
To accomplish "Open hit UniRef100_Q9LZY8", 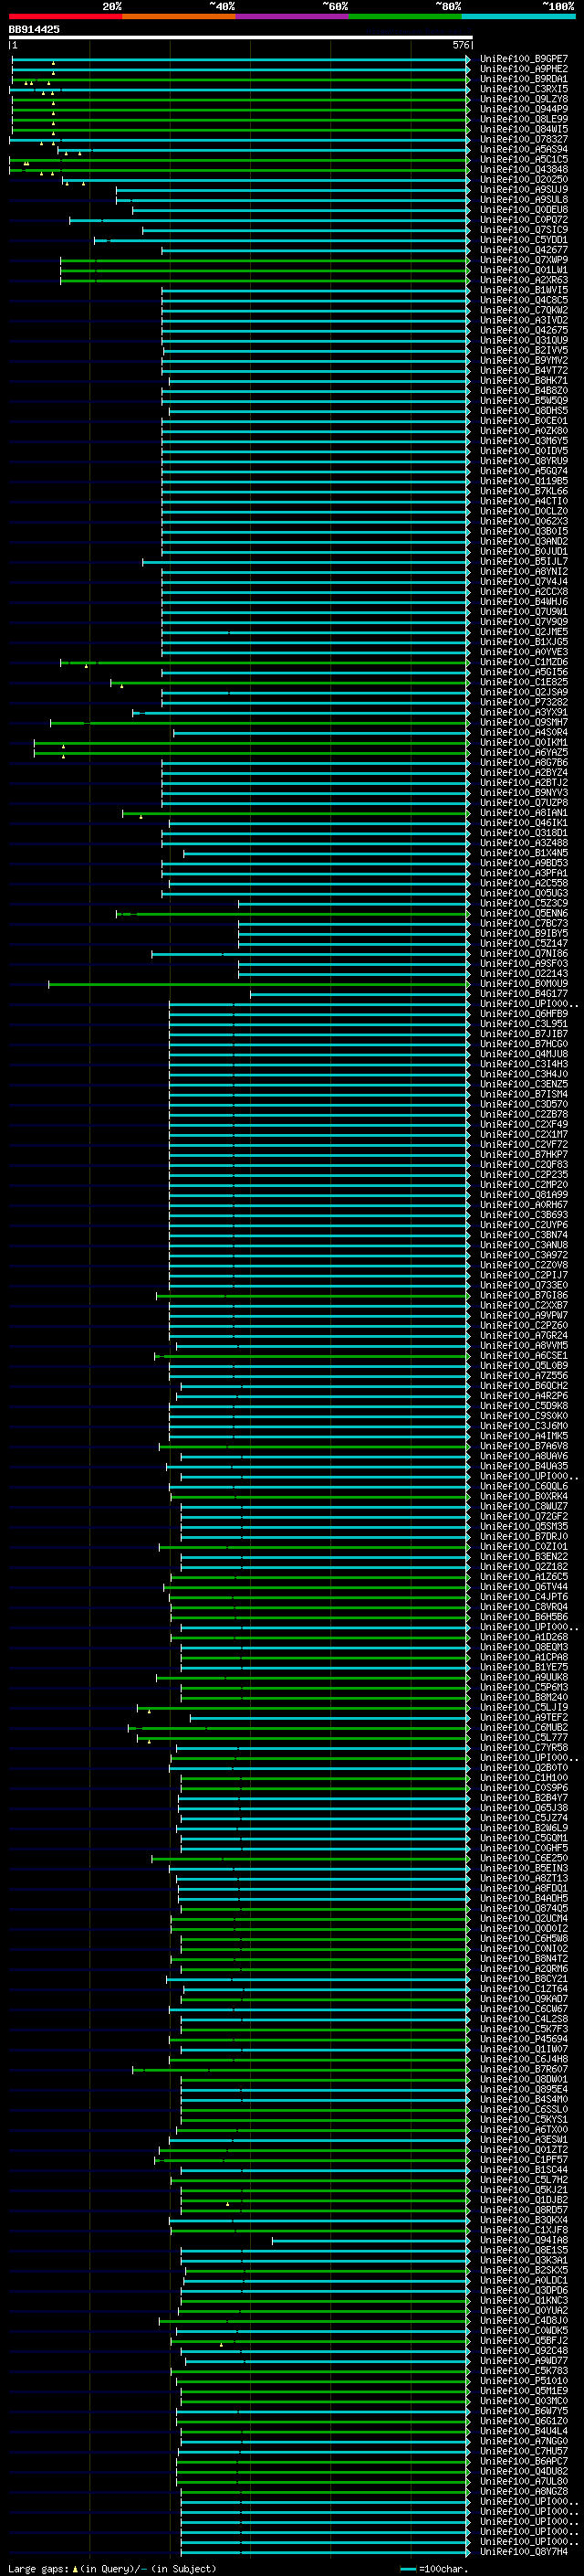I will tap(524, 99).
